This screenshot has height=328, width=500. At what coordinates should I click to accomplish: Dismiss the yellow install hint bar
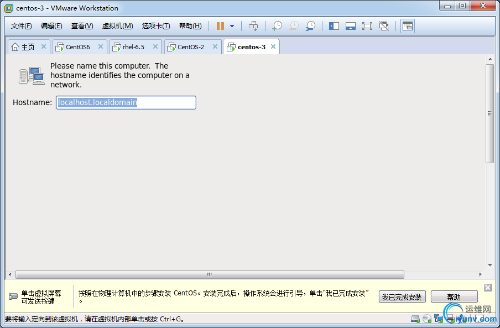coord(488,288)
